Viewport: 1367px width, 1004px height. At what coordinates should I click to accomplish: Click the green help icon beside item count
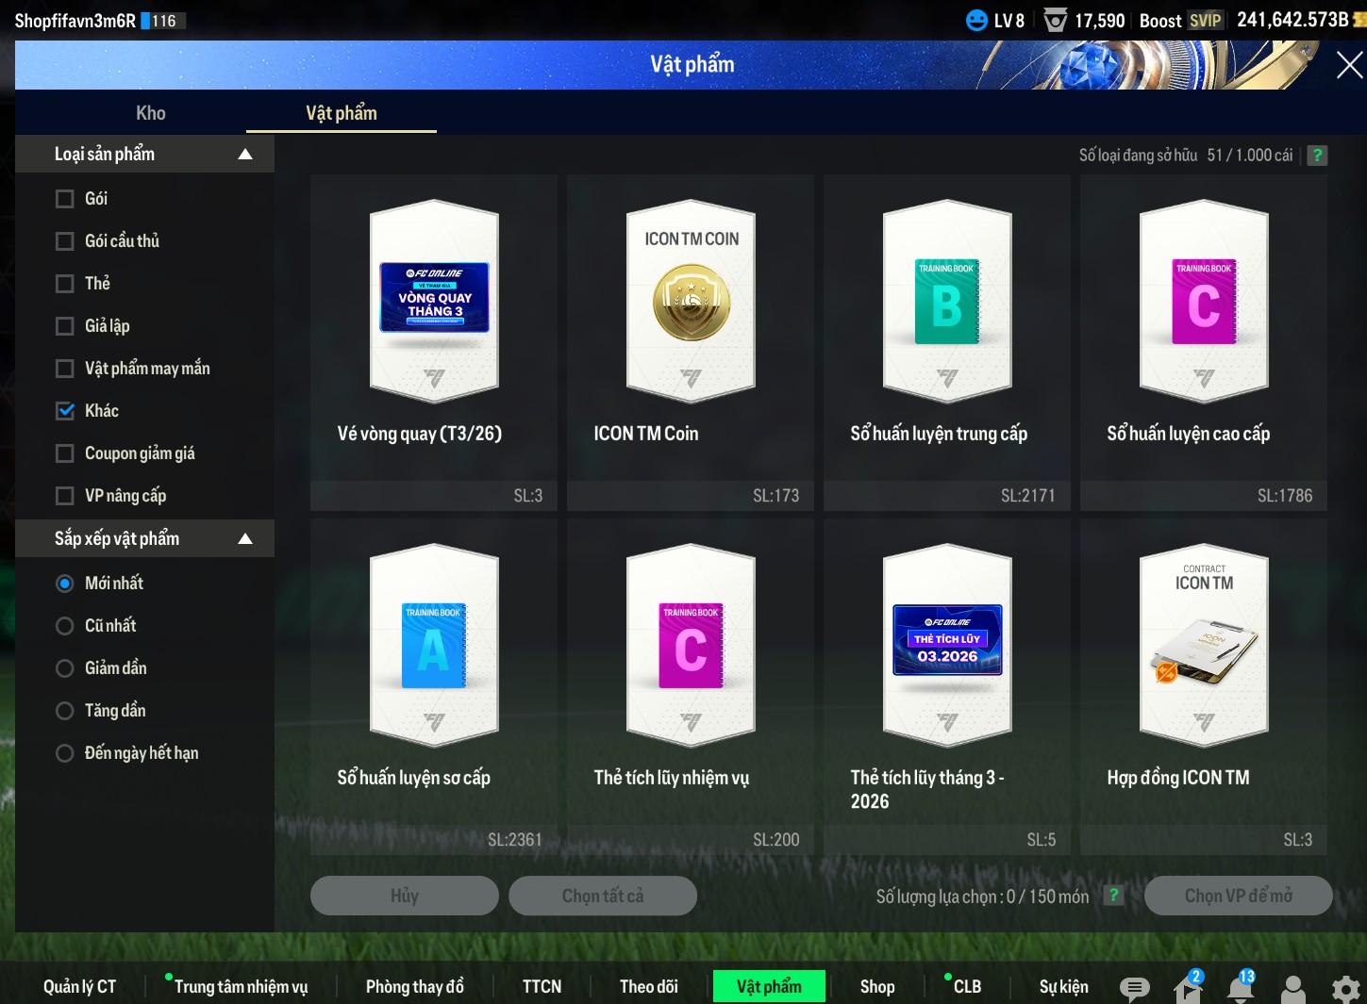[1317, 156]
